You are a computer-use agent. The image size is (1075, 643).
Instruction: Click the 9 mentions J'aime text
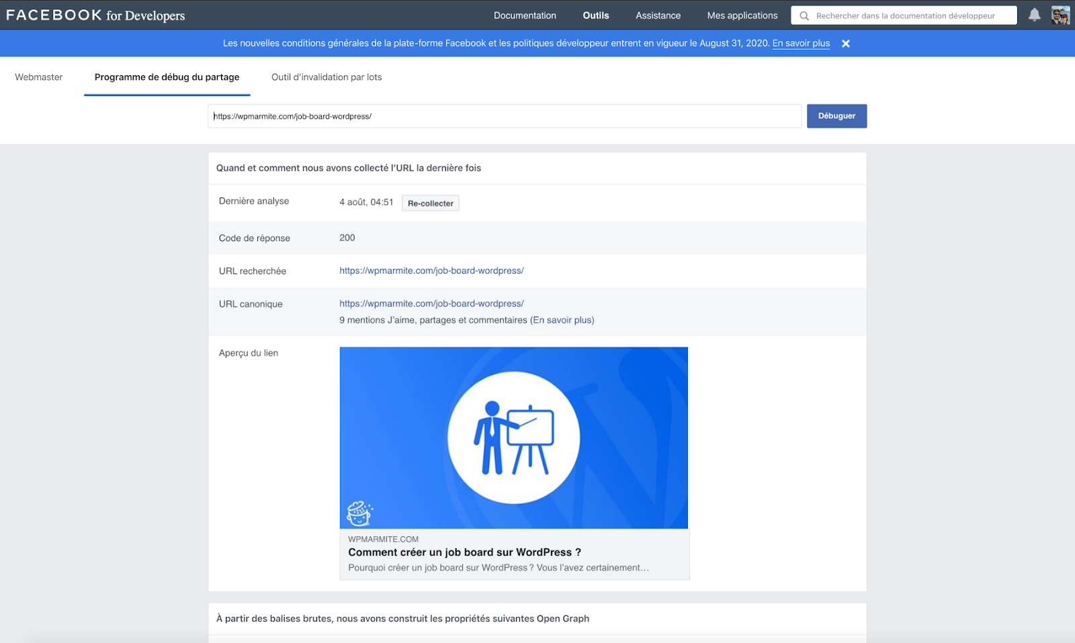433,320
